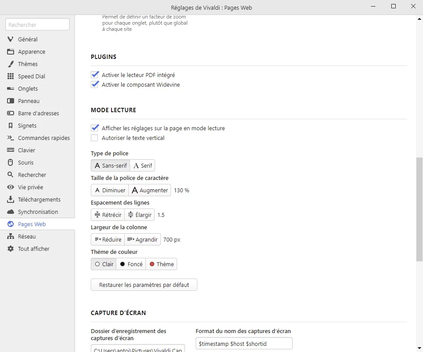Show the Réseau settings section

coord(37,236)
